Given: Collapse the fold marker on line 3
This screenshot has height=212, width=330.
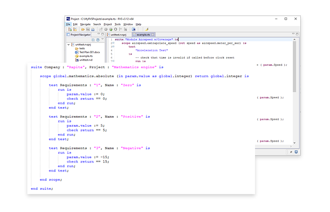Looking at the screenshot, I should point(114,47).
